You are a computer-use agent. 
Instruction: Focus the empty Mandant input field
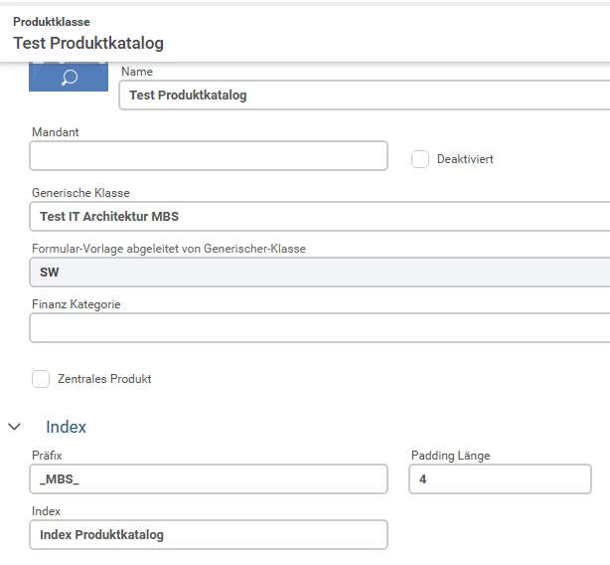tap(209, 156)
